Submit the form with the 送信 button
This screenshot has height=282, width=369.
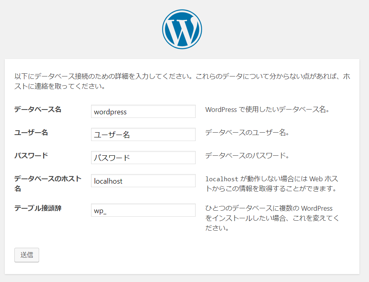[x=27, y=255]
